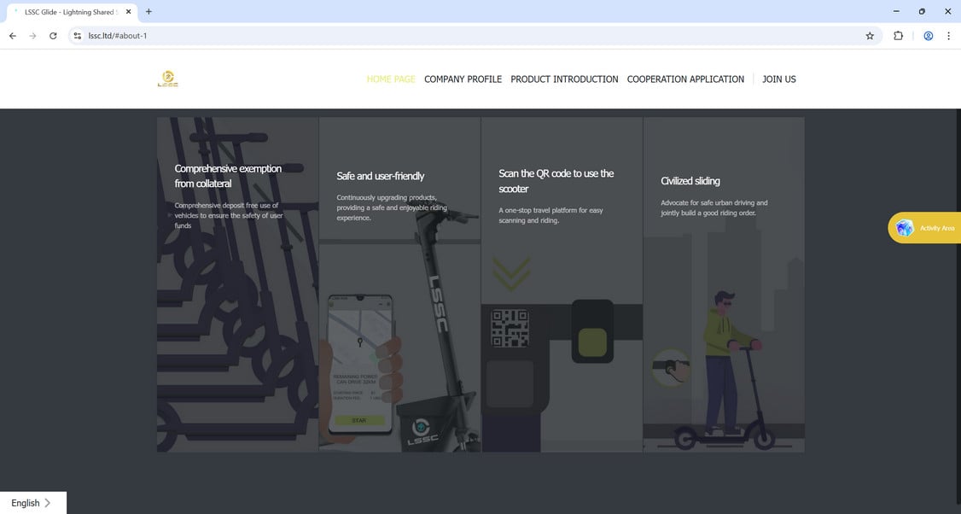Viewport: 961px width, 514px height.
Task: Go back to the previous page
Action: (12, 36)
